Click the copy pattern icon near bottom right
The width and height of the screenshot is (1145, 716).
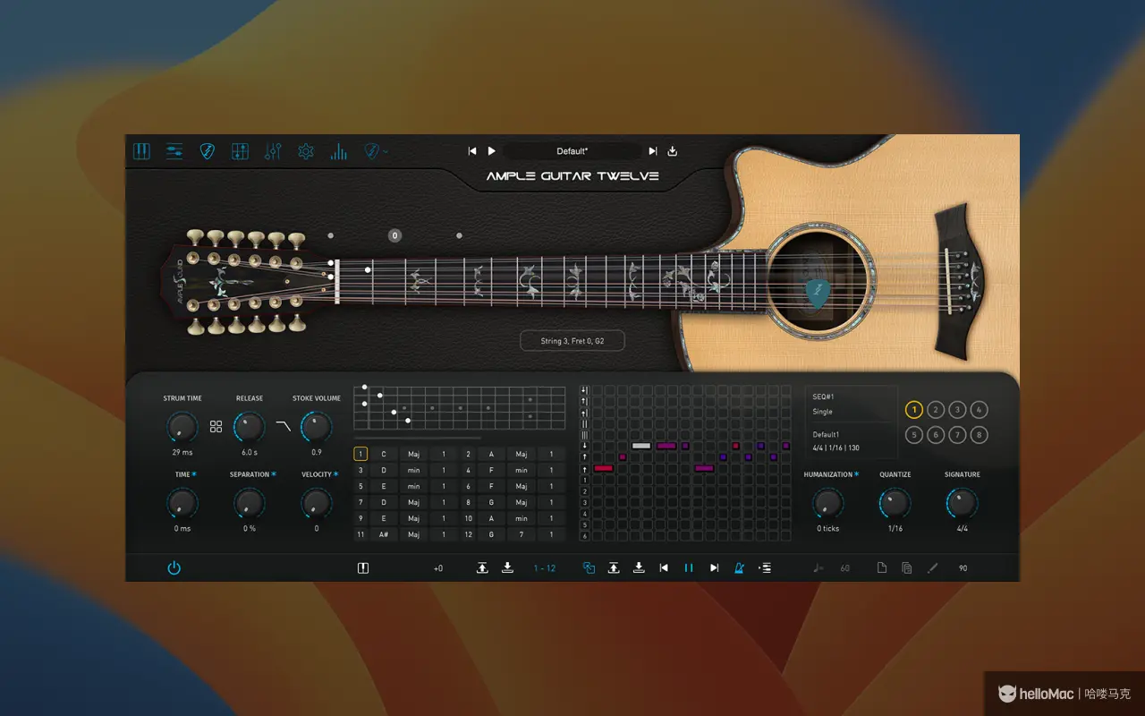[x=906, y=567]
